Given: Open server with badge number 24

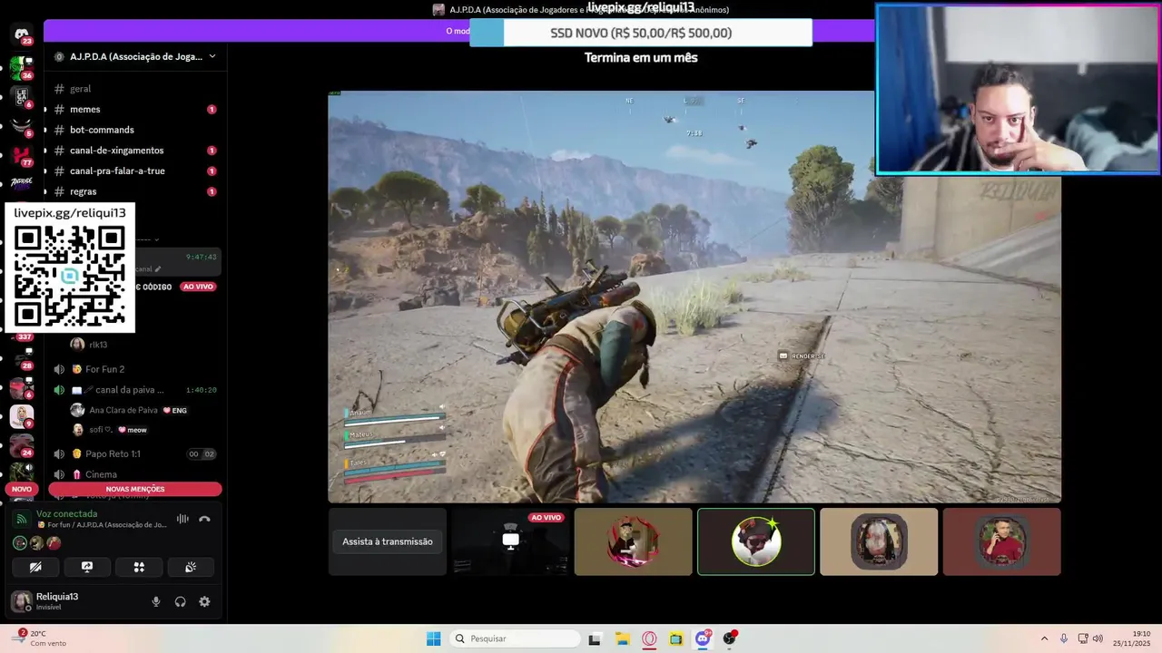Looking at the screenshot, I should pyautogui.click(x=22, y=445).
